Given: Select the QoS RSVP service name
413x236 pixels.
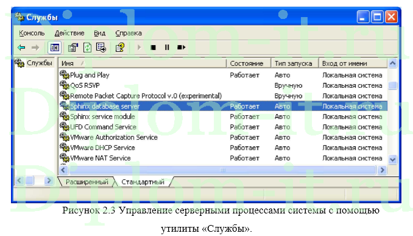Looking at the screenshot, I should (85, 85).
